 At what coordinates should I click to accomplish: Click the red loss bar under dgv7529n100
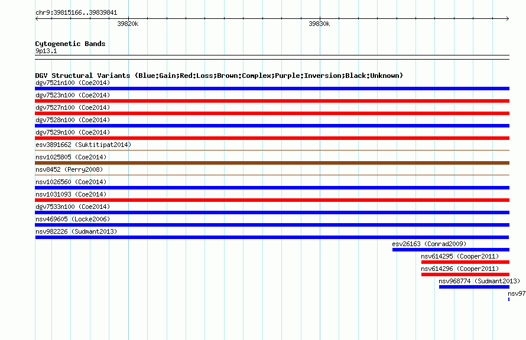point(272,138)
